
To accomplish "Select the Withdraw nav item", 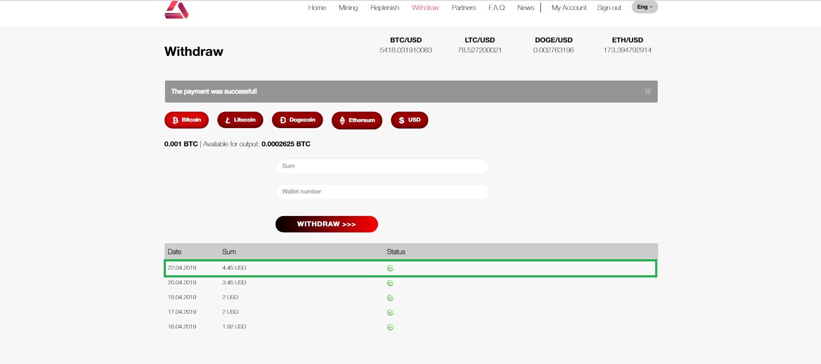I will tap(425, 8).
